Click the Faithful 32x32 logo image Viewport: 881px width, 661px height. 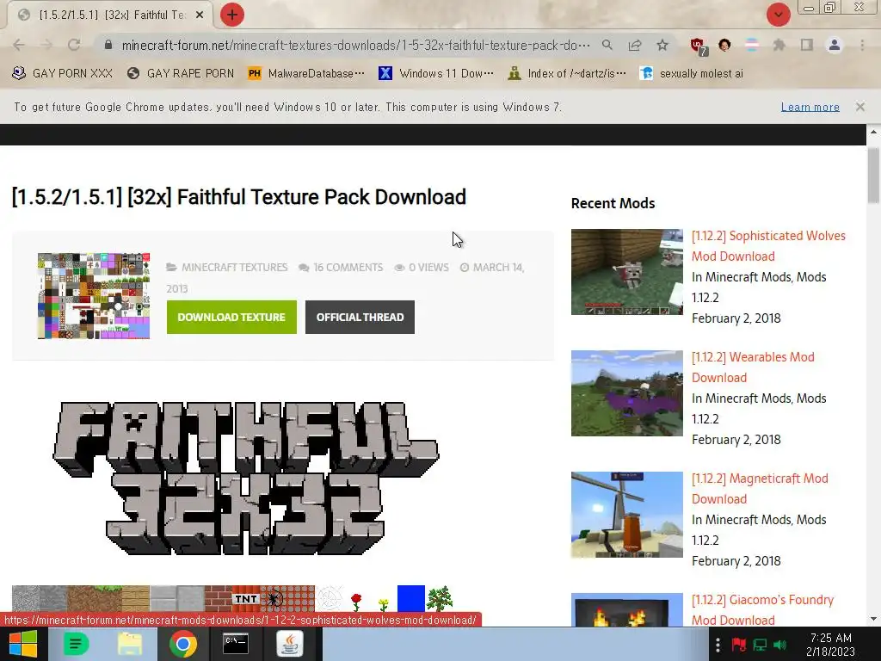pyautogui.click(x=245, y=478)
